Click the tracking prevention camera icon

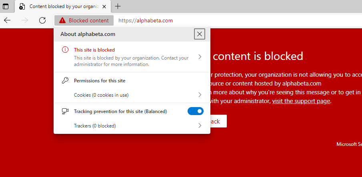65,111
